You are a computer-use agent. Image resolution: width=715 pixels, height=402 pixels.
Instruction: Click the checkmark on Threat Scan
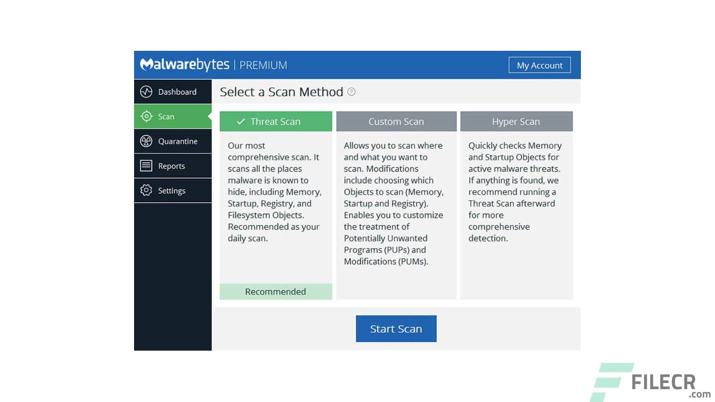pyautogui.click(x=241, y=121)
